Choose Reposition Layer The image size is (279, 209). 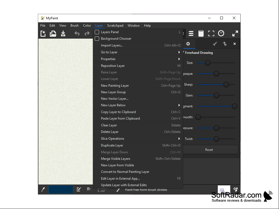click(x=138, y=65)
